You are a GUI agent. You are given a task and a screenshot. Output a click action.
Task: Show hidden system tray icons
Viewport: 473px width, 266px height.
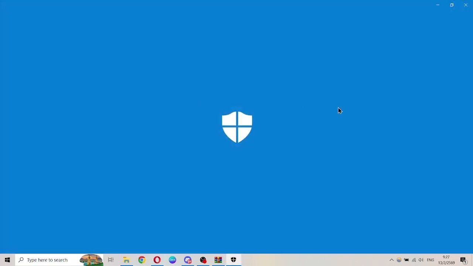tap(391, 260)
